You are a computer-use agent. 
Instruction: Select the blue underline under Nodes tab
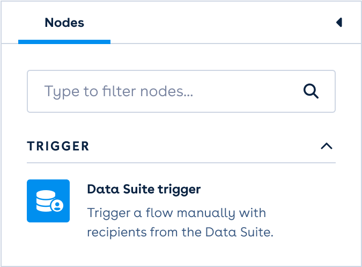pos(64,41)
